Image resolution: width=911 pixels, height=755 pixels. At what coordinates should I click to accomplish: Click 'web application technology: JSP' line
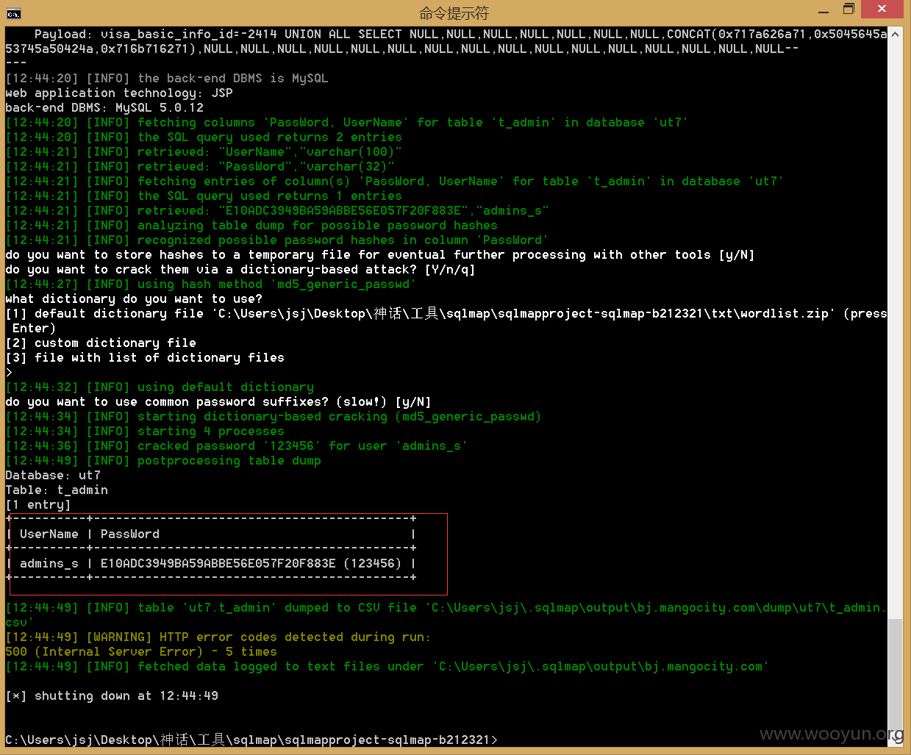pyautogui.click(x=119, y=93)
